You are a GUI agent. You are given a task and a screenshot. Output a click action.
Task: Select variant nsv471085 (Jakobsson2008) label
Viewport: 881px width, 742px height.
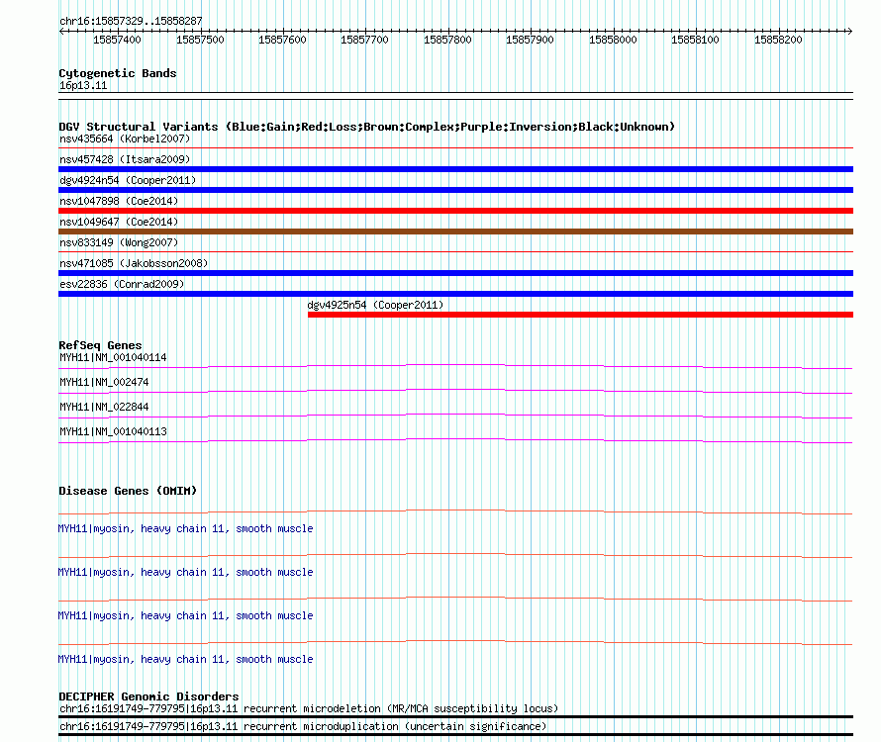click(x=134, y=263)
